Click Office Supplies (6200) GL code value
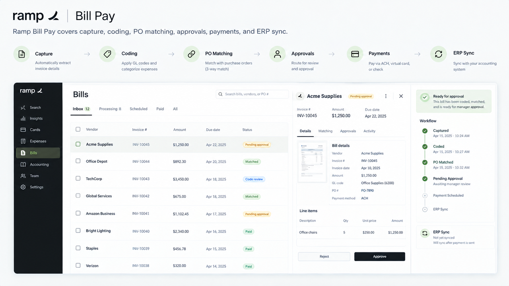The width and height of the screenshot is (509, 286). coord(378,183)
